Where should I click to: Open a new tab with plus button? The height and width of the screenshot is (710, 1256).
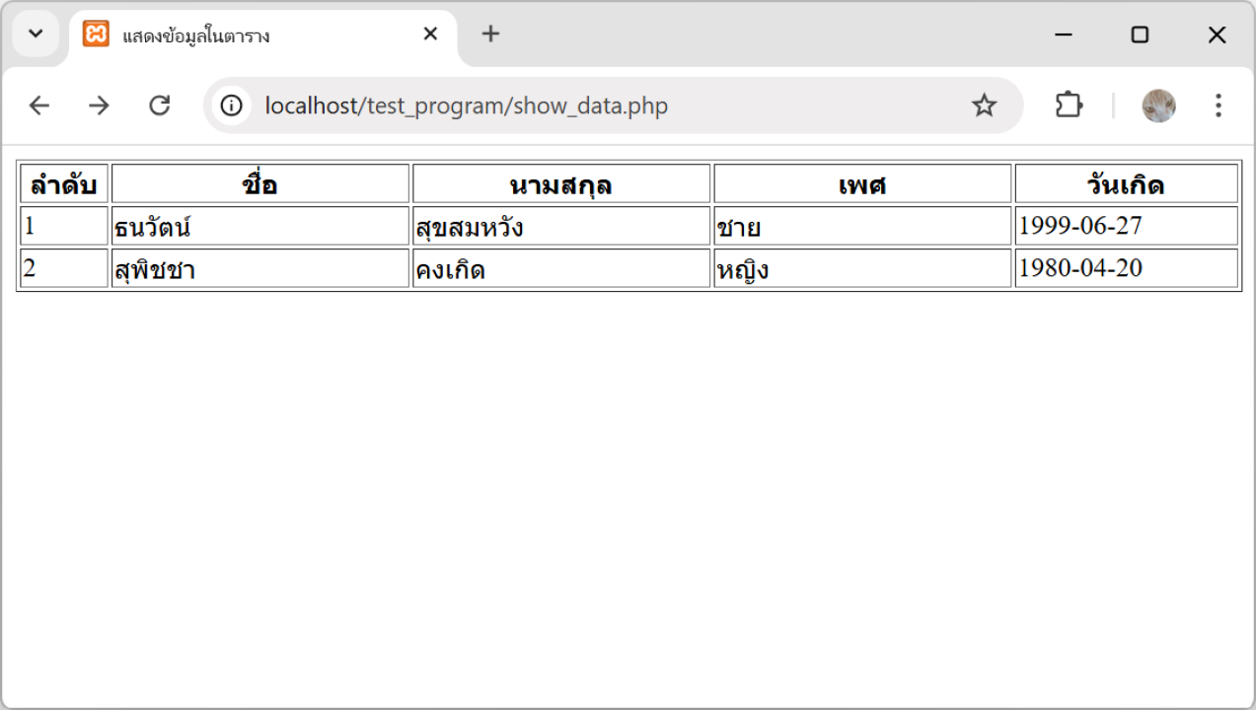(x=490, y=35)
